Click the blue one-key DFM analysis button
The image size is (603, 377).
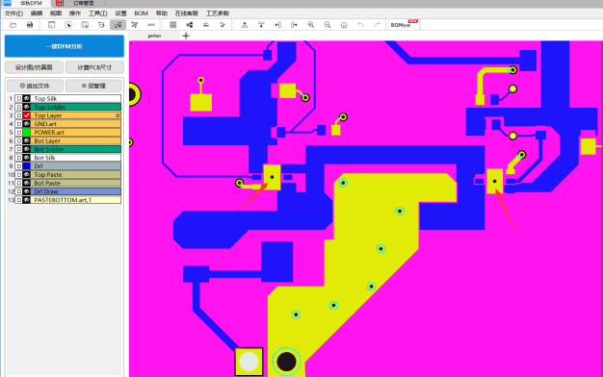[x=65, y=46]
